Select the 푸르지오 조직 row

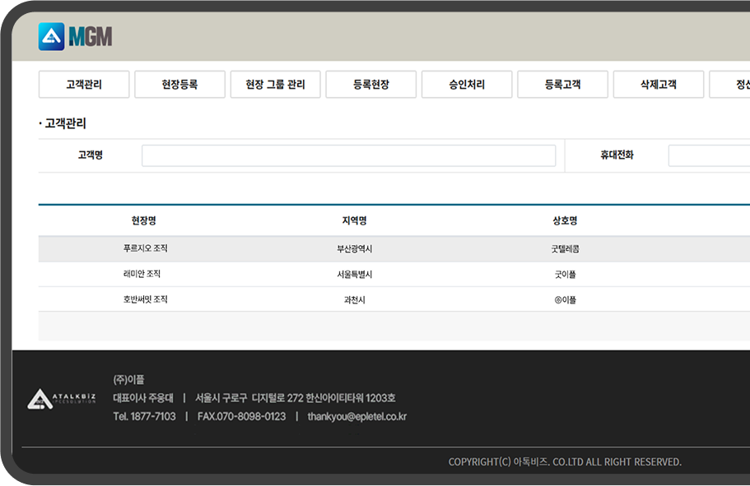pyautogui.click(x=145, y=248)
